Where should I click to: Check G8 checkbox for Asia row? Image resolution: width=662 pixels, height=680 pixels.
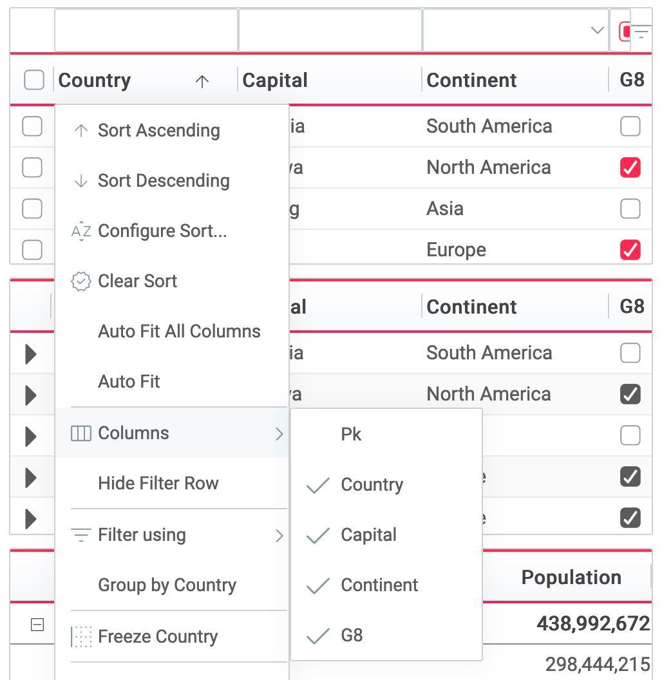click(x=630, y=209)
